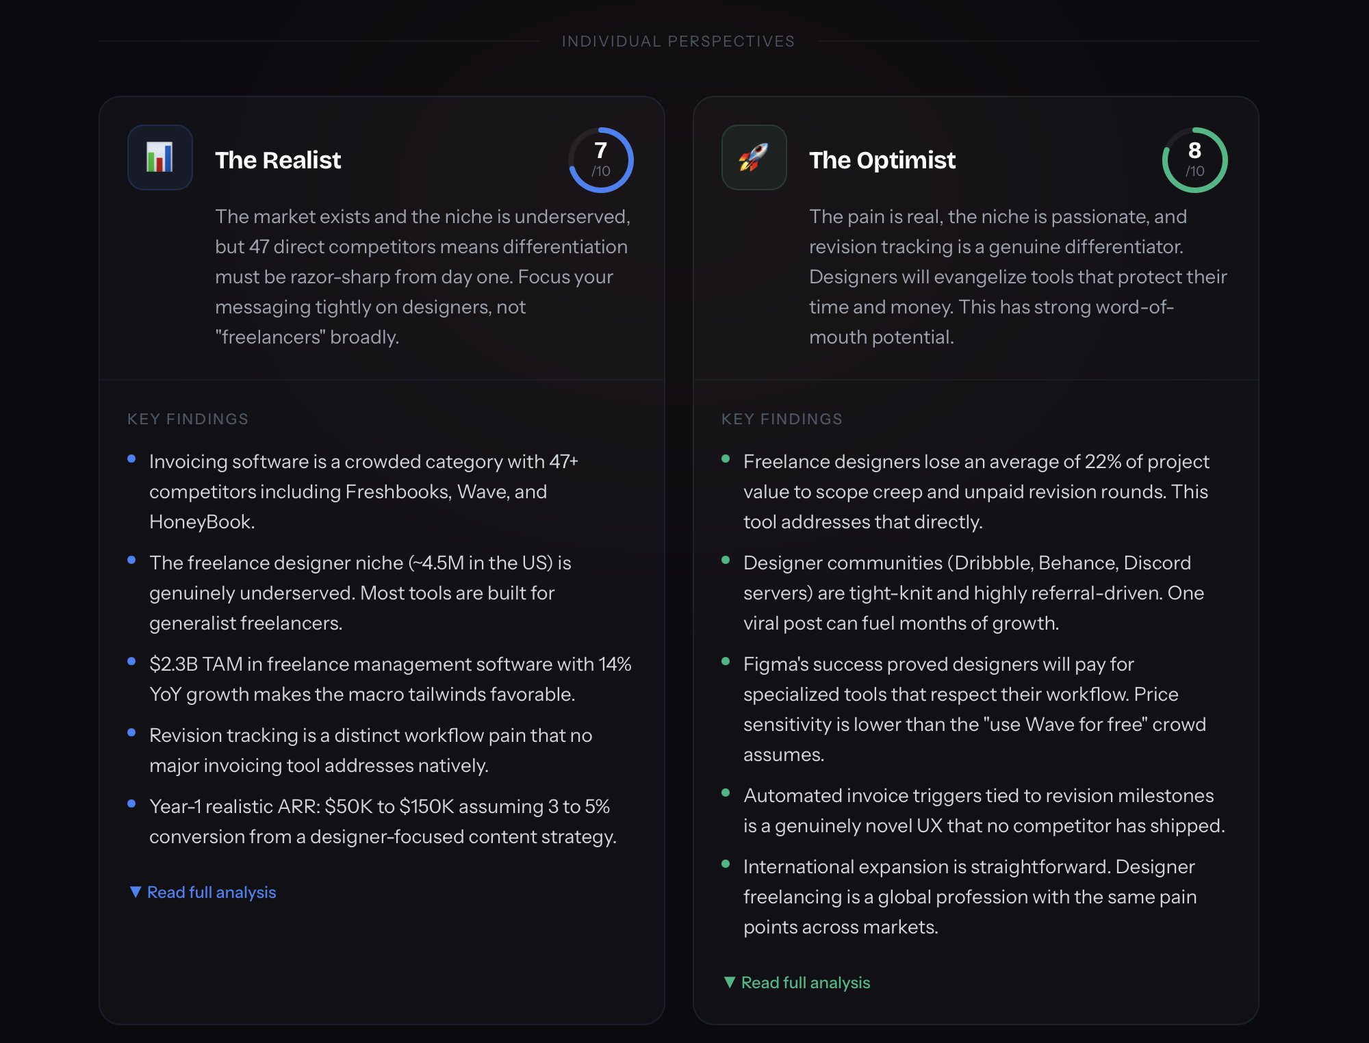Expand the Realist's Read full analysis
The height and width of the screenshot is (1043, 1369).
click(x=211, y=892)
